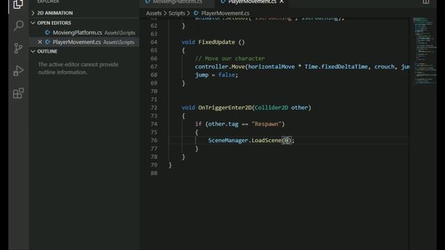Click controller.Move call on line 67
This screenshot has width=445, height=250.
(220, 67)
